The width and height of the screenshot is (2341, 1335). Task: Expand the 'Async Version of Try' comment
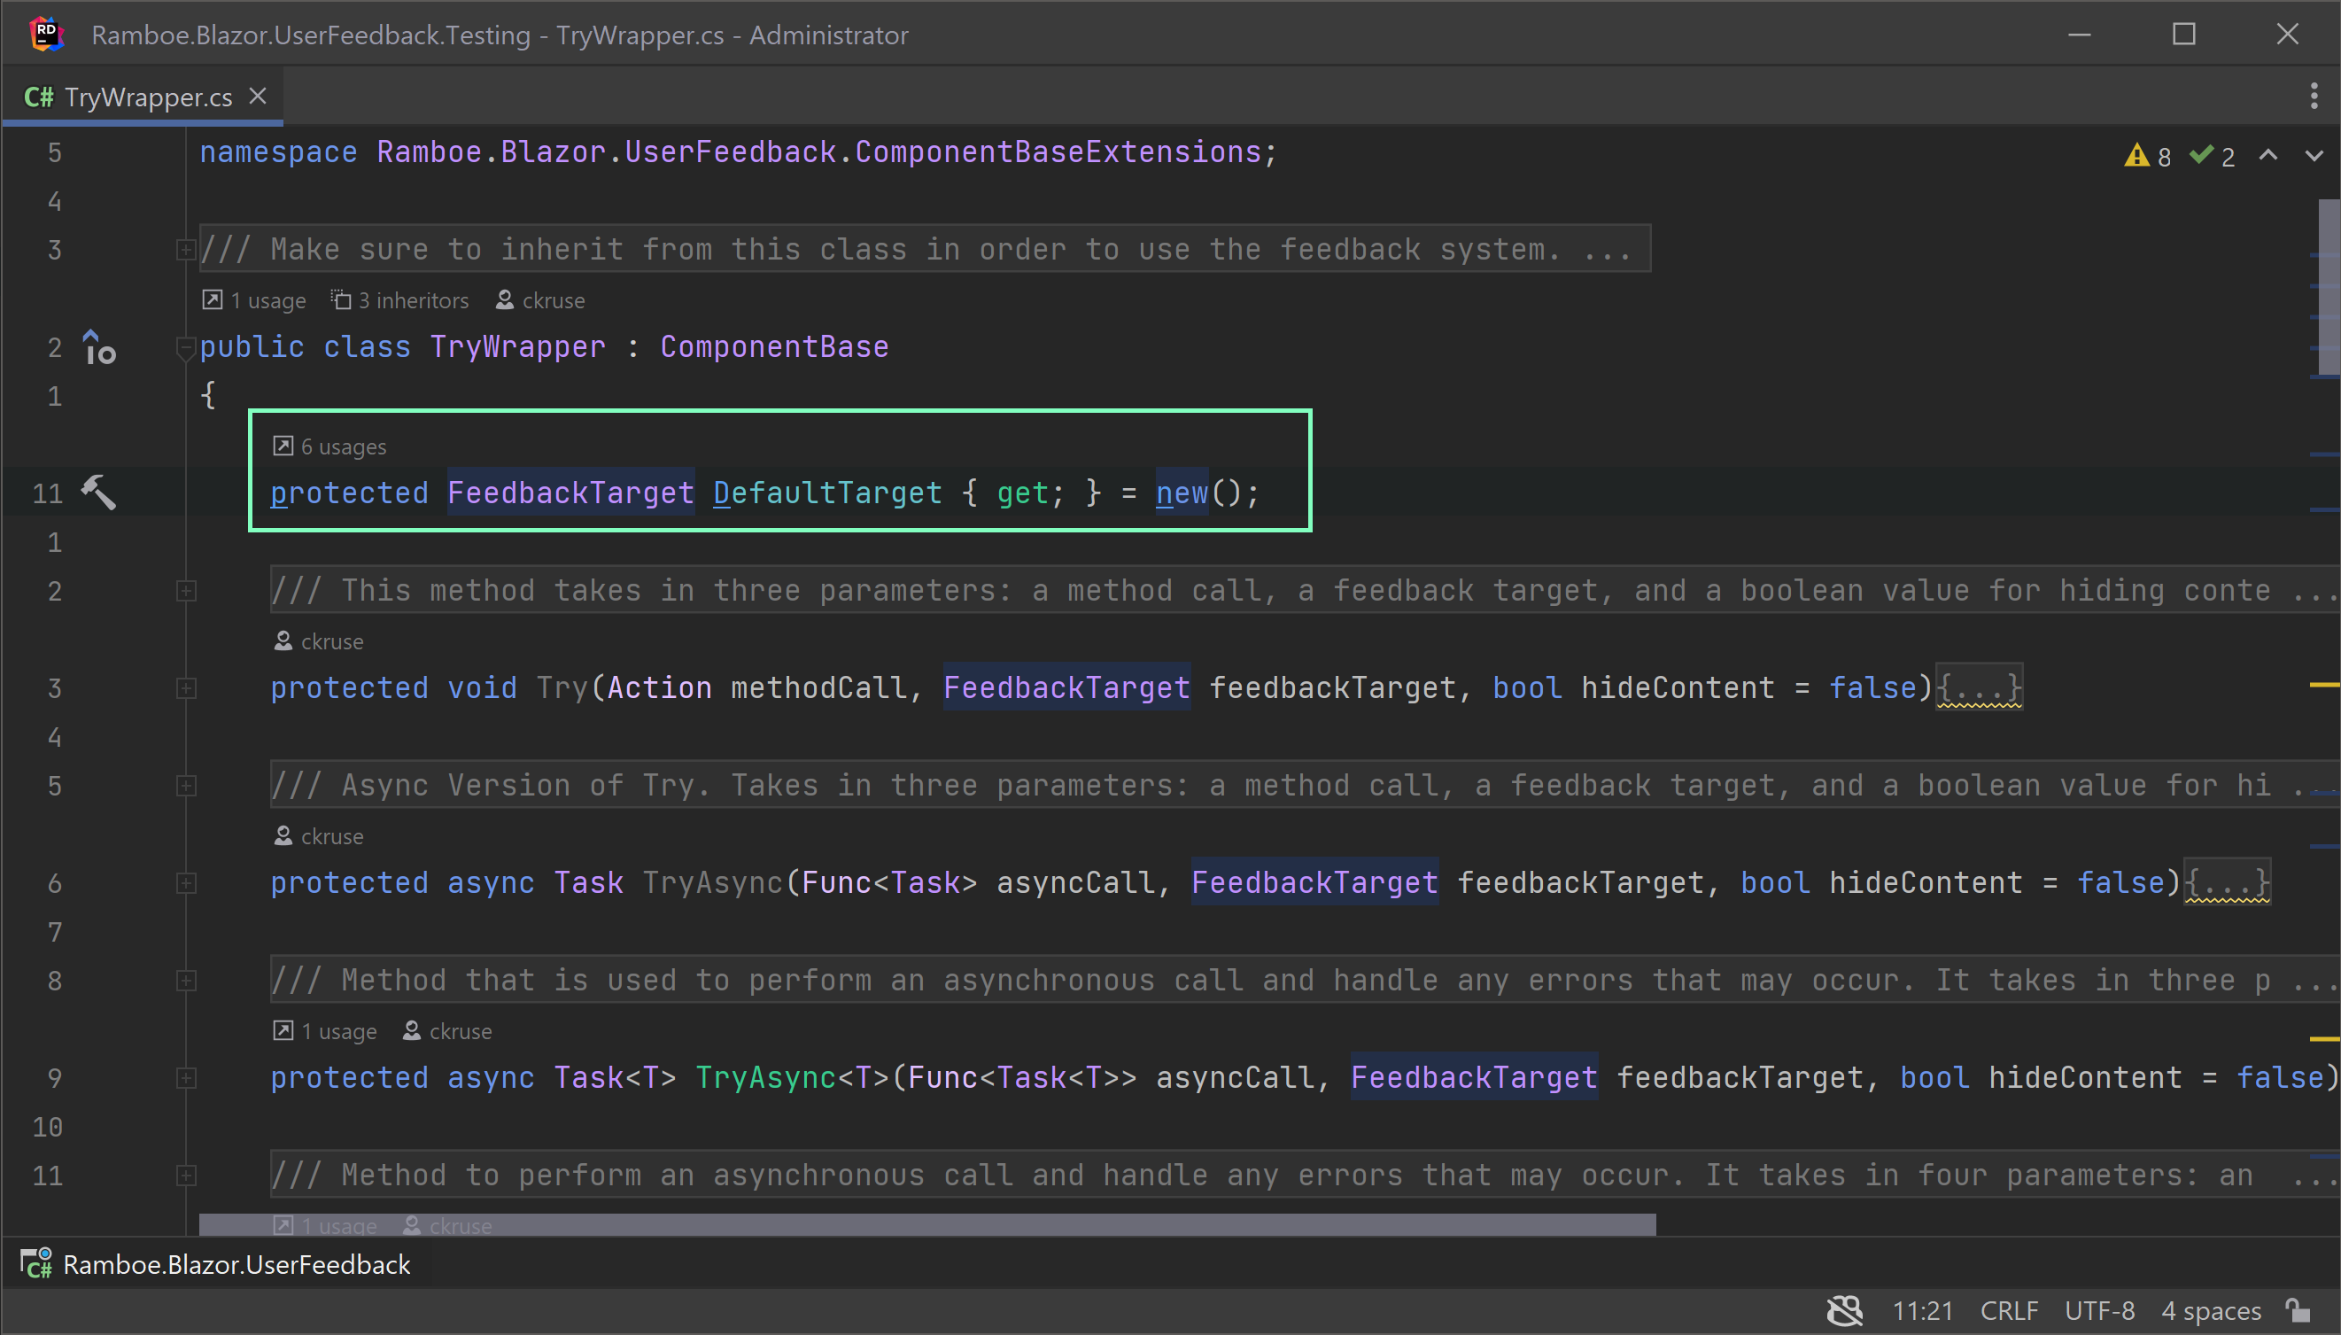[x=186, y=785]
